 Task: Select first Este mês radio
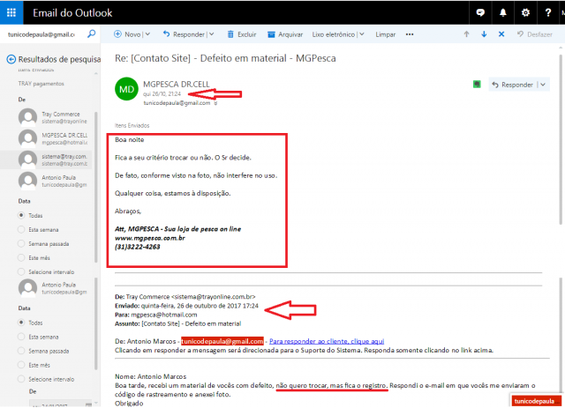[x=21, y=257]
